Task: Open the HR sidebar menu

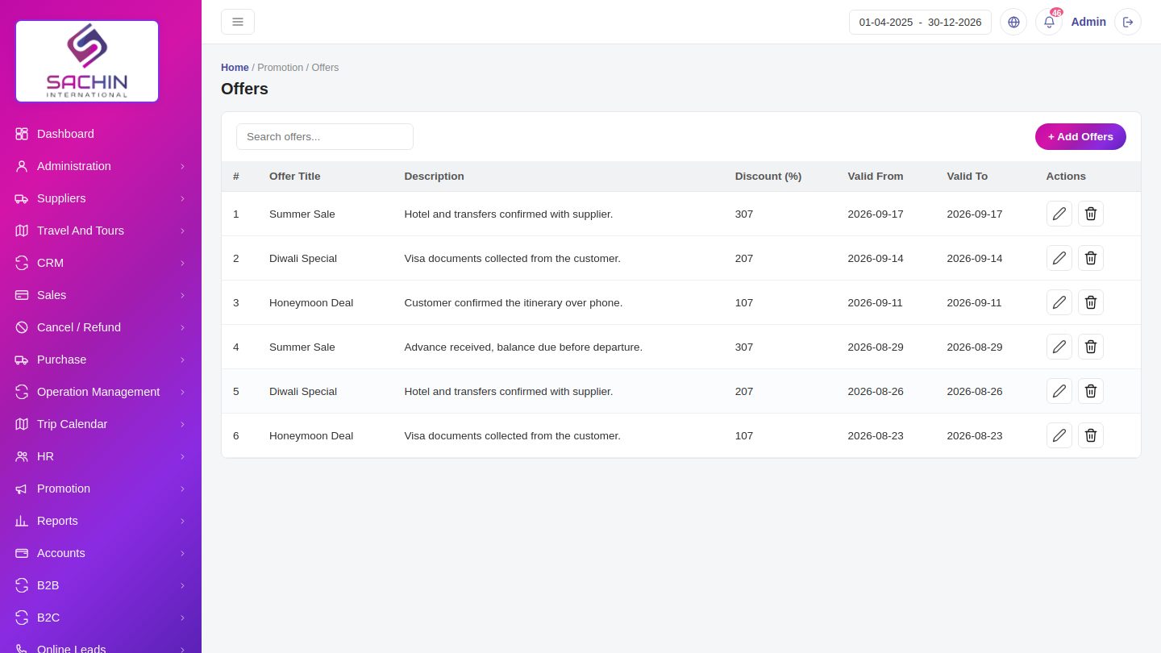Action: pos(101,456)
